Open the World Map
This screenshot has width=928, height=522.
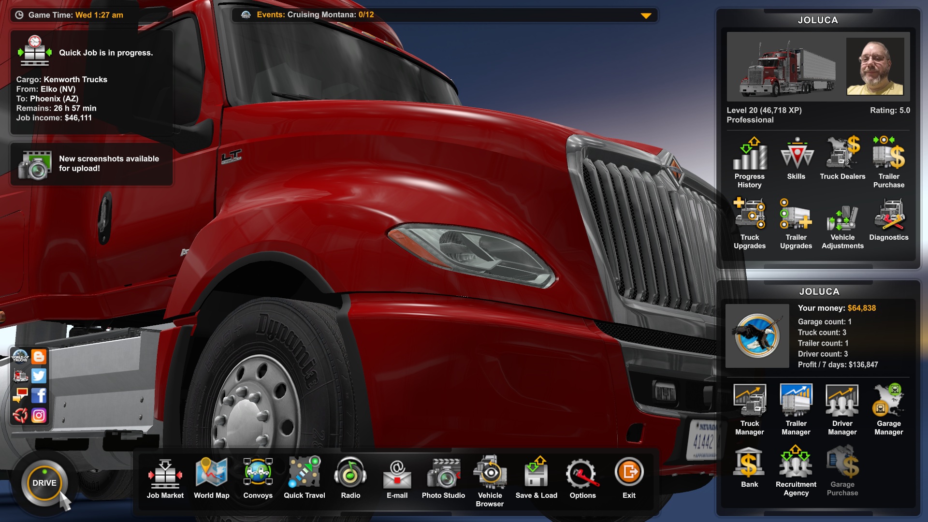211,475
